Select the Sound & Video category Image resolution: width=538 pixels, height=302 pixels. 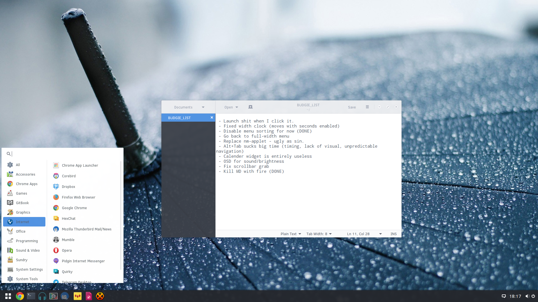click(x=24, y=250)
